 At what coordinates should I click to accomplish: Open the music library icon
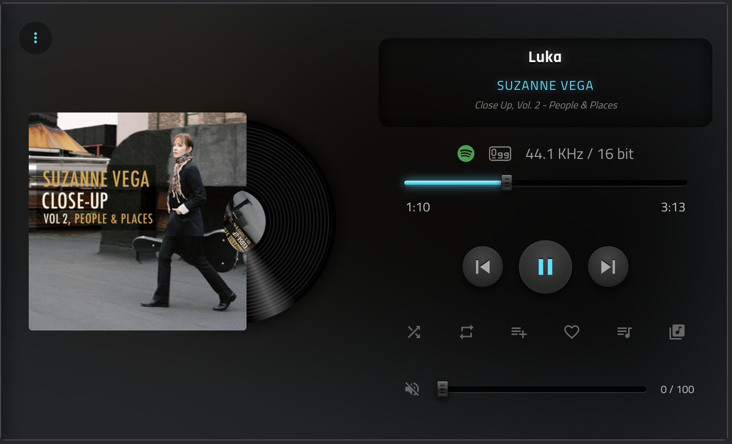coord(677,332)
